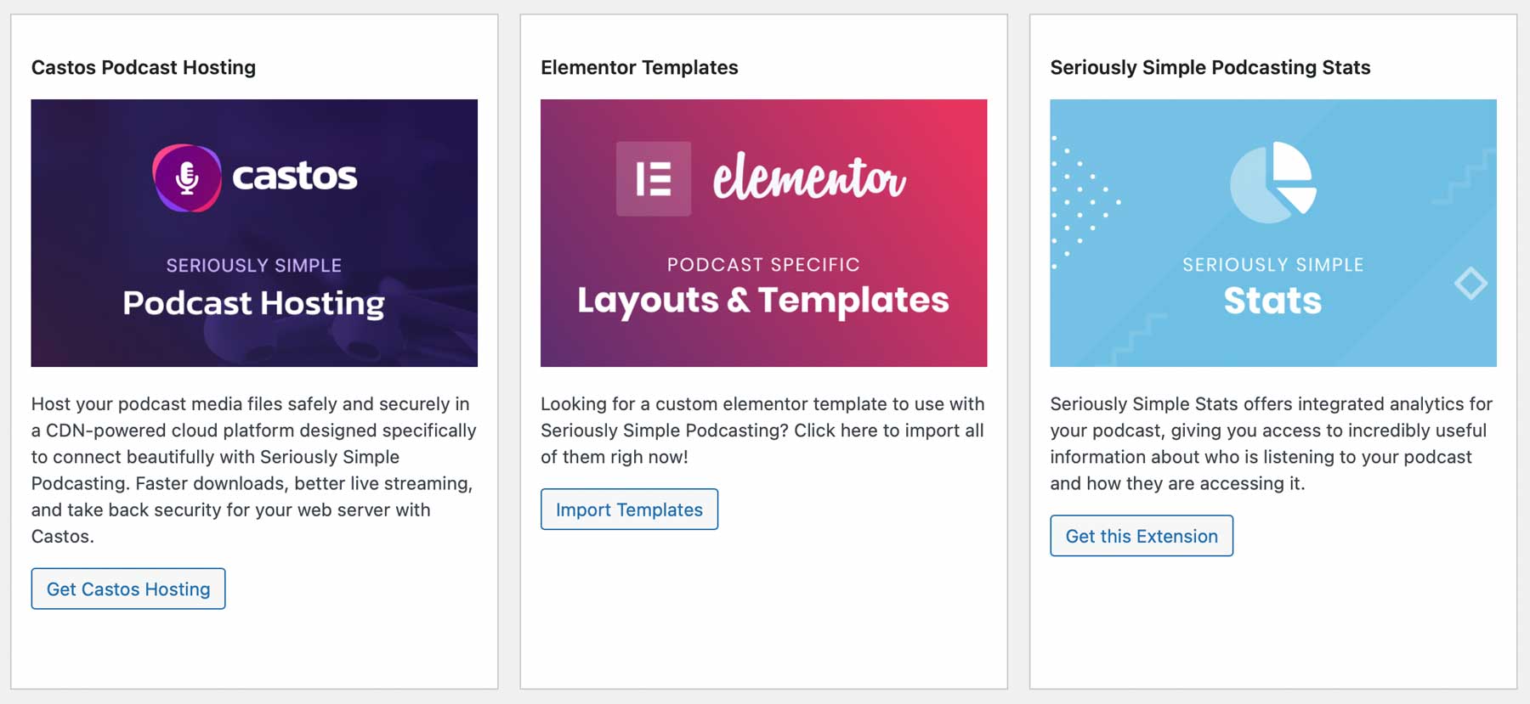Click the diamond outline shape in Stats banner
Image resolution: width=1530 pixels, height=704 pixels.
1470,283
